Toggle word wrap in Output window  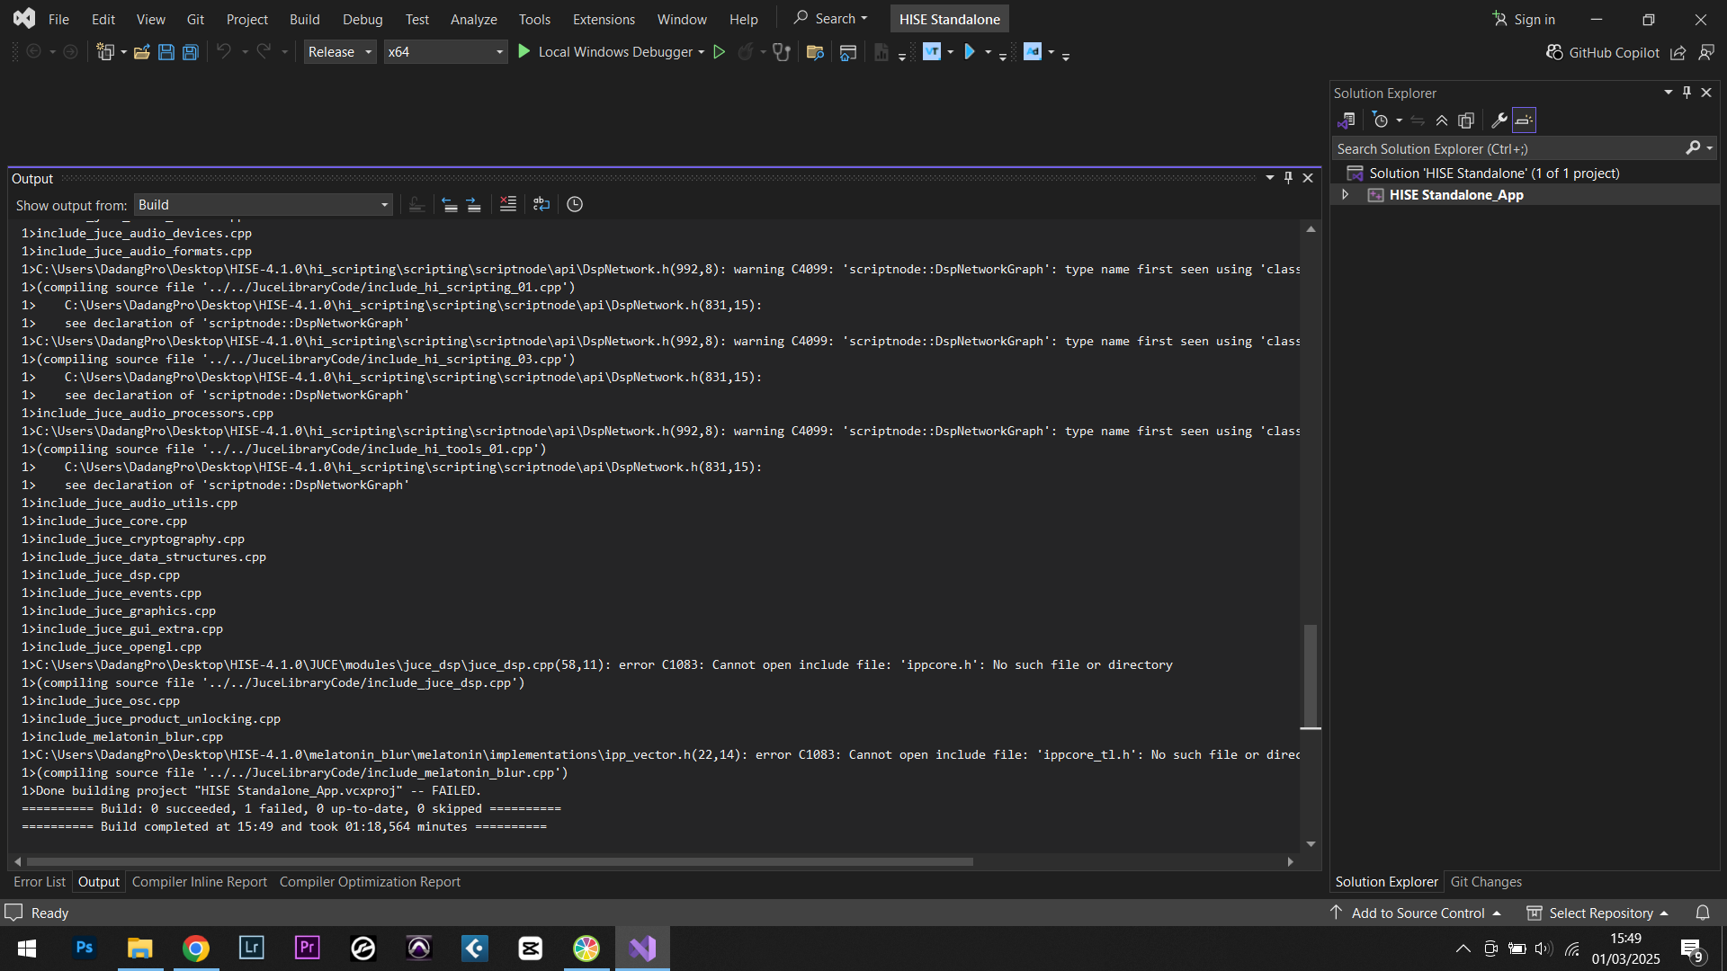[541, 205]
